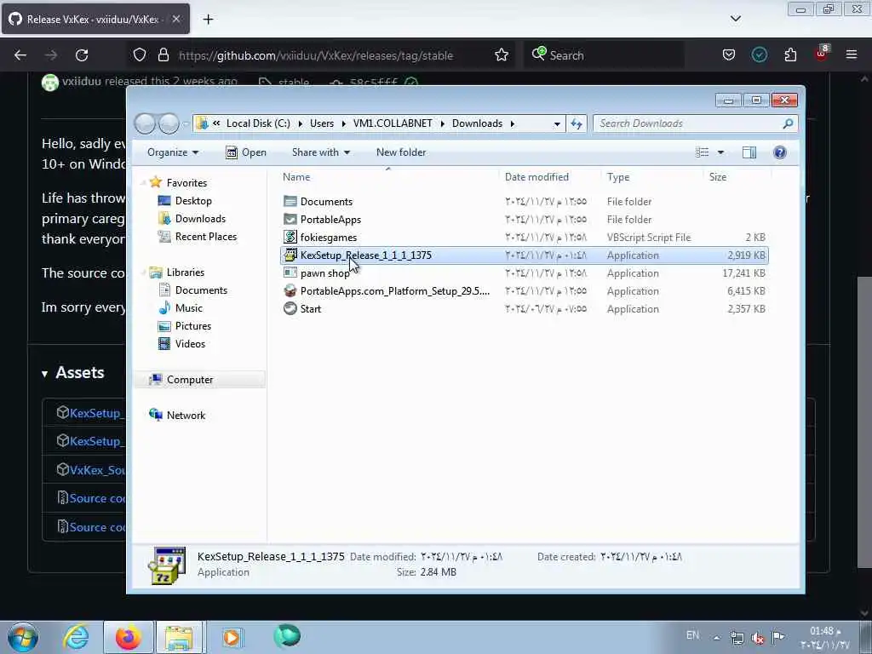872x654 pixels.
Task: List all tabs chevron in Firefox
Action: coord(735,19)
